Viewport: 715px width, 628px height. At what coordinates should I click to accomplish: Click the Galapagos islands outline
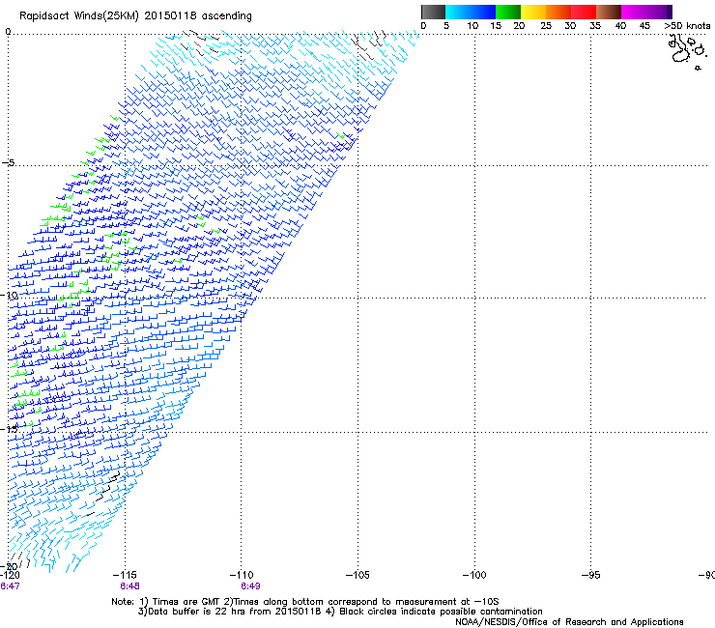pos(687,52)
